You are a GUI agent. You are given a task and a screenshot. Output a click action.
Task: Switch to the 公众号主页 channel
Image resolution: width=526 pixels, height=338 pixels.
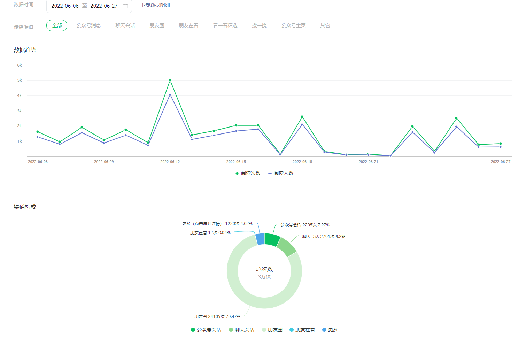pyautogui.click(x=293, y=25)
